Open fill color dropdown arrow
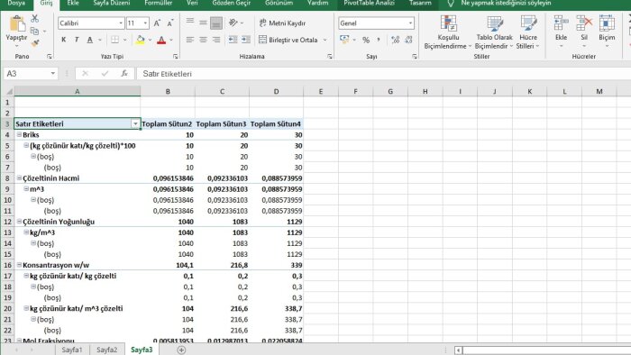 tap(150, 40)
